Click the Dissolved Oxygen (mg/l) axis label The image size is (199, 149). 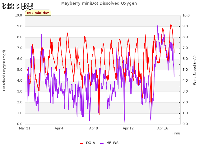click(4, 70)
